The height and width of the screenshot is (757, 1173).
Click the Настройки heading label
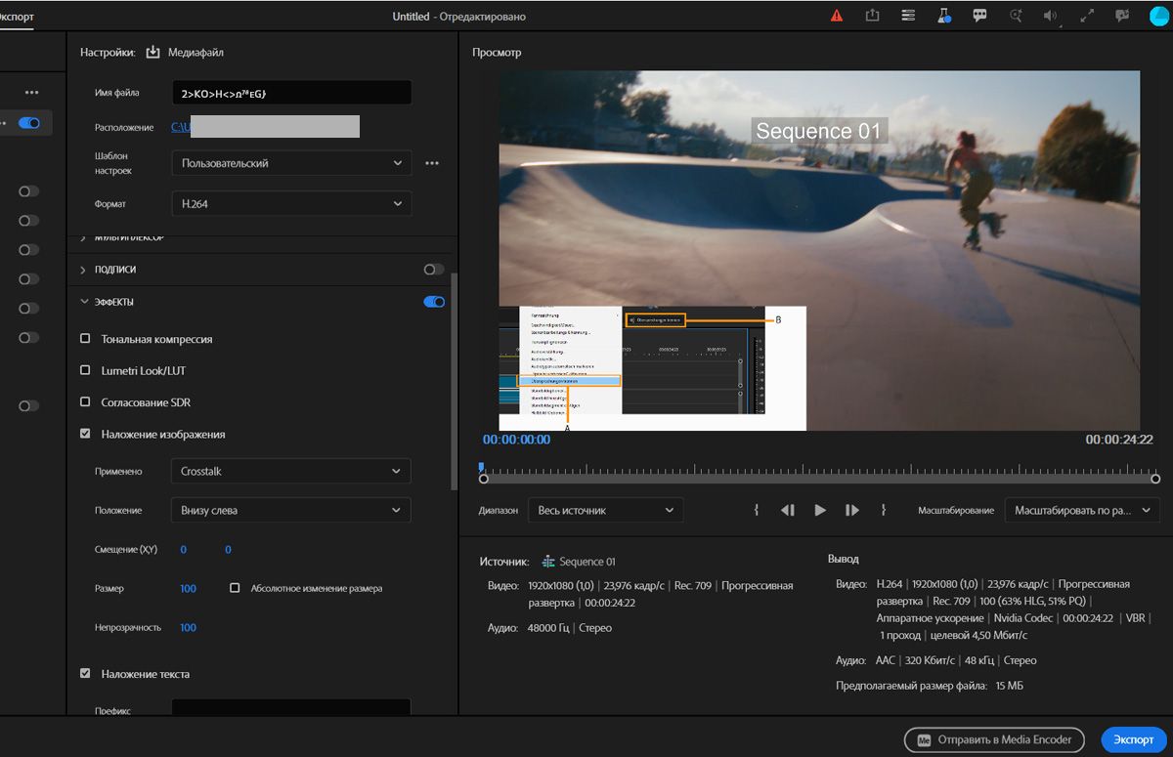107,52
